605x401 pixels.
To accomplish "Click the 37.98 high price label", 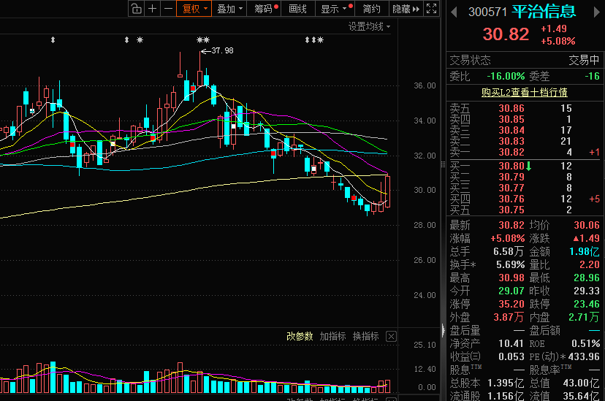I will pos(222,51).
